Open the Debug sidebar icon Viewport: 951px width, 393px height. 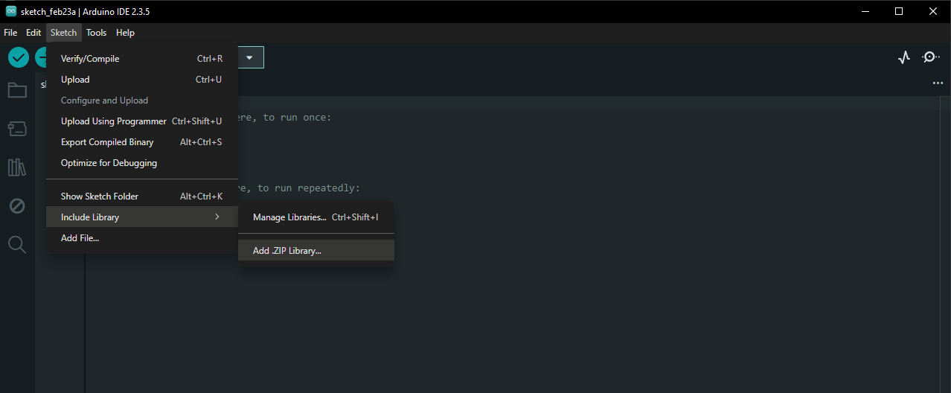point(17,206)
